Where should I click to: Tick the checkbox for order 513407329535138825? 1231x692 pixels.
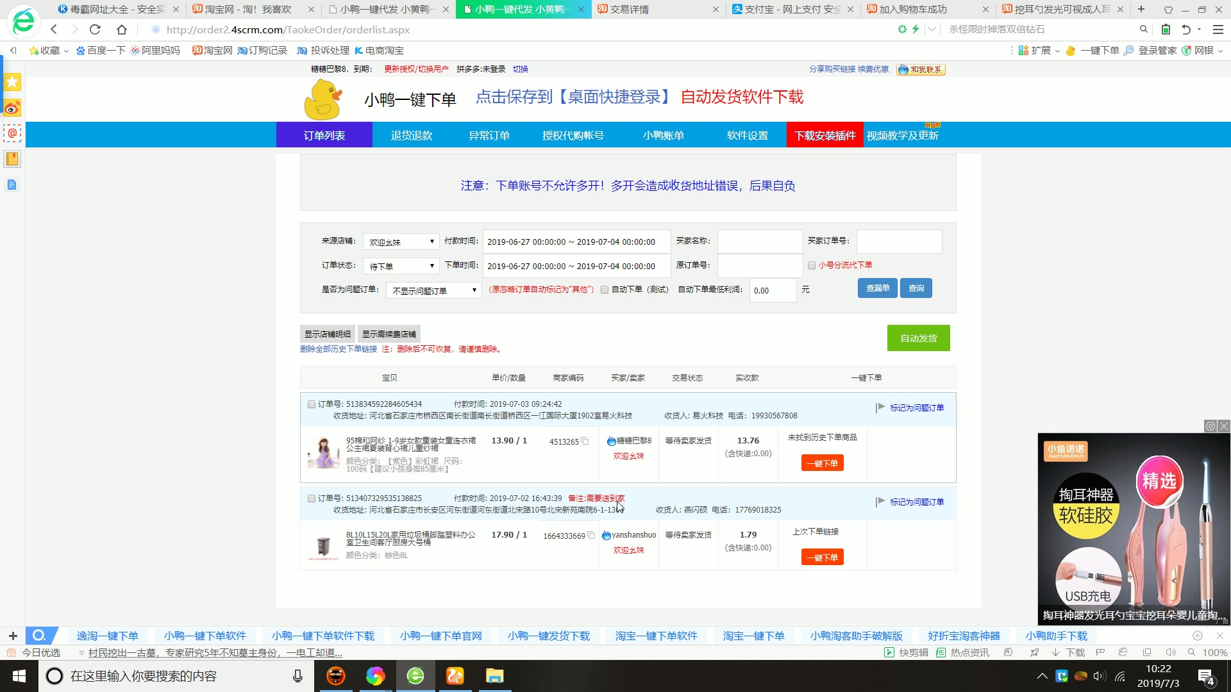click(312, 498)
